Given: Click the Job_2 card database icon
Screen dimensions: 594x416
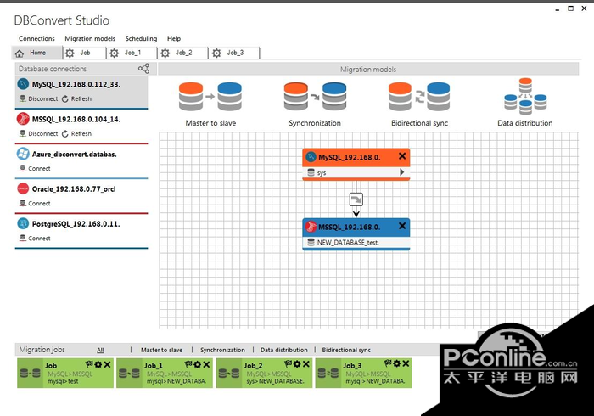Looking at the screenshot, I should tap(228, 374).
